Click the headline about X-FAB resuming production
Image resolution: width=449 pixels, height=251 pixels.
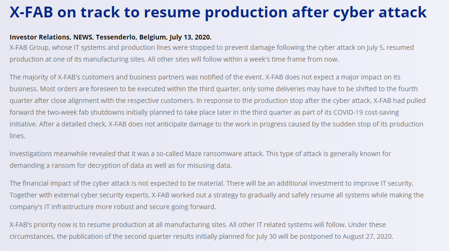point(218,12)
